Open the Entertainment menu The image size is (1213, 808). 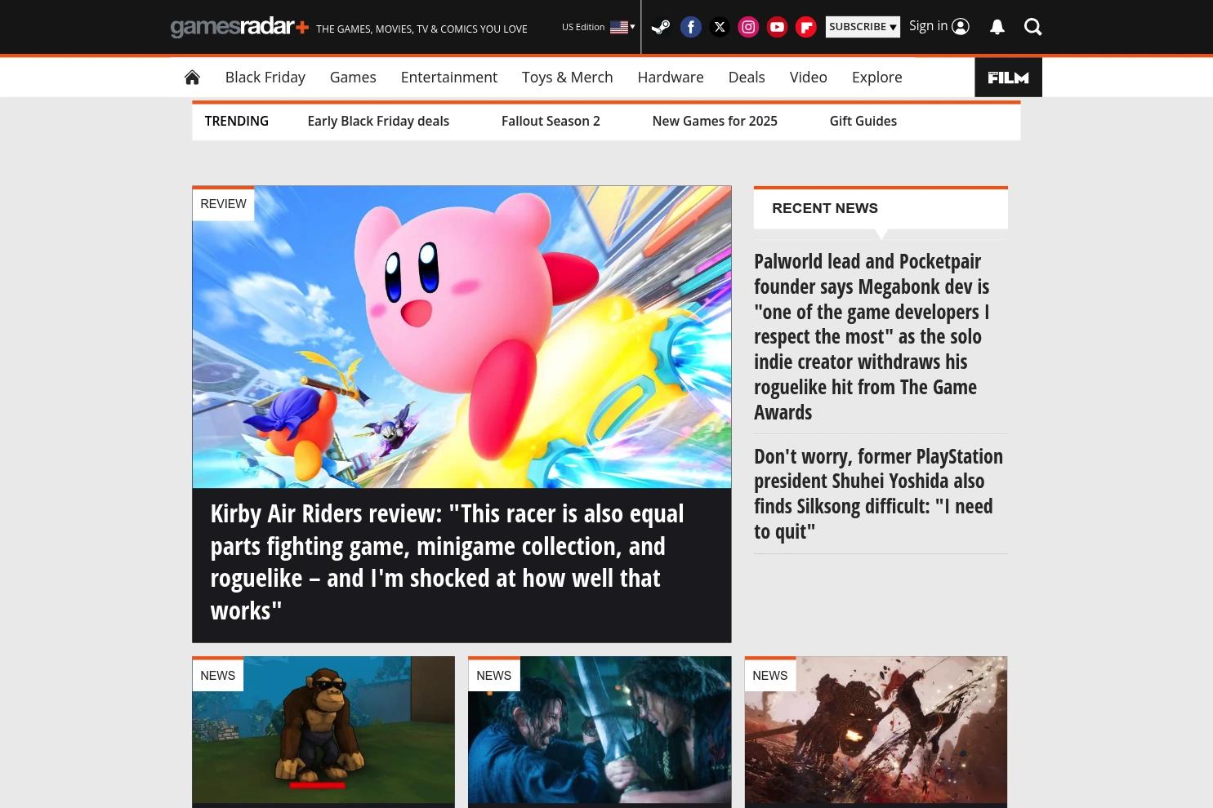tap(449, 77)
